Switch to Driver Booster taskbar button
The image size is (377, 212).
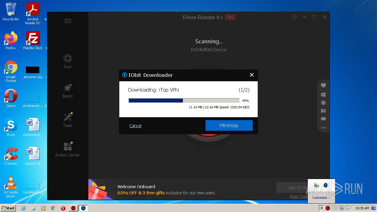click(x=73, y=208)
